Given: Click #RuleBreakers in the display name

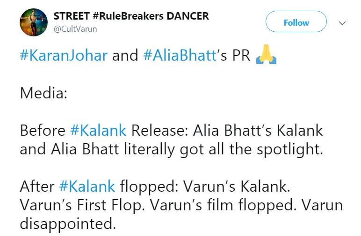Looking at the screenshot, I should click(128, 16).
